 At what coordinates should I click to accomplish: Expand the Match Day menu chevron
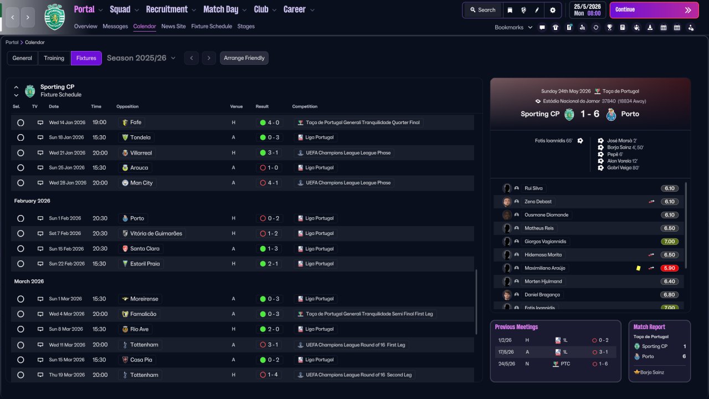coord(244,10)
